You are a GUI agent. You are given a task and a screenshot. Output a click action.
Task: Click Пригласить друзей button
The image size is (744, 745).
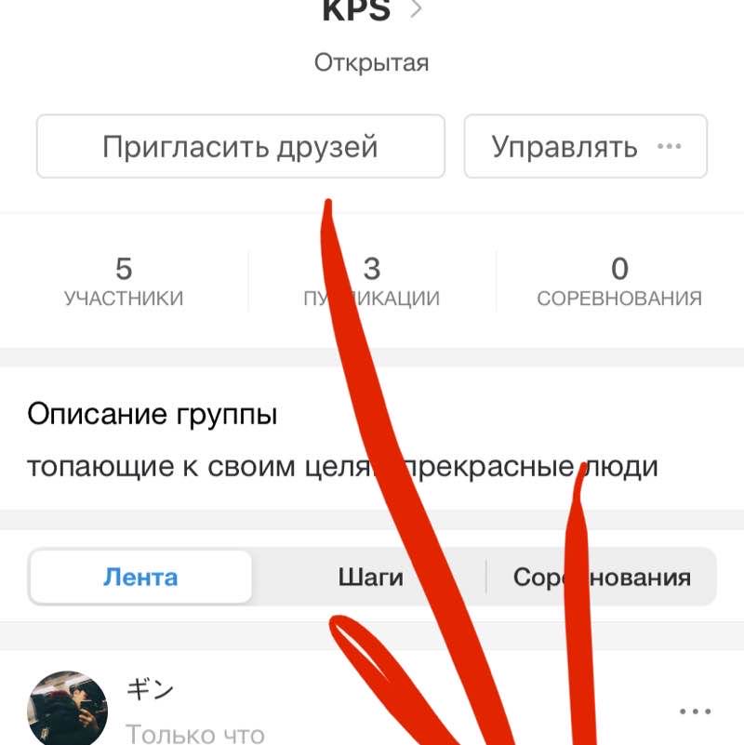pos(241,146)
